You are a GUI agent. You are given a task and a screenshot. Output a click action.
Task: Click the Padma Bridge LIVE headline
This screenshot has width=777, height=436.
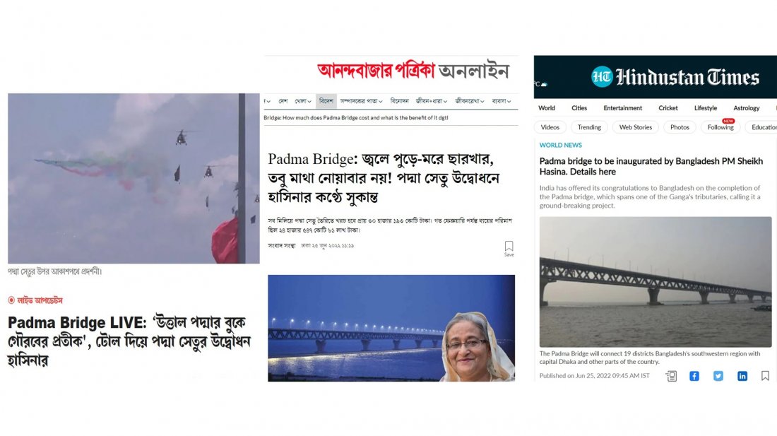click(129, 341)
